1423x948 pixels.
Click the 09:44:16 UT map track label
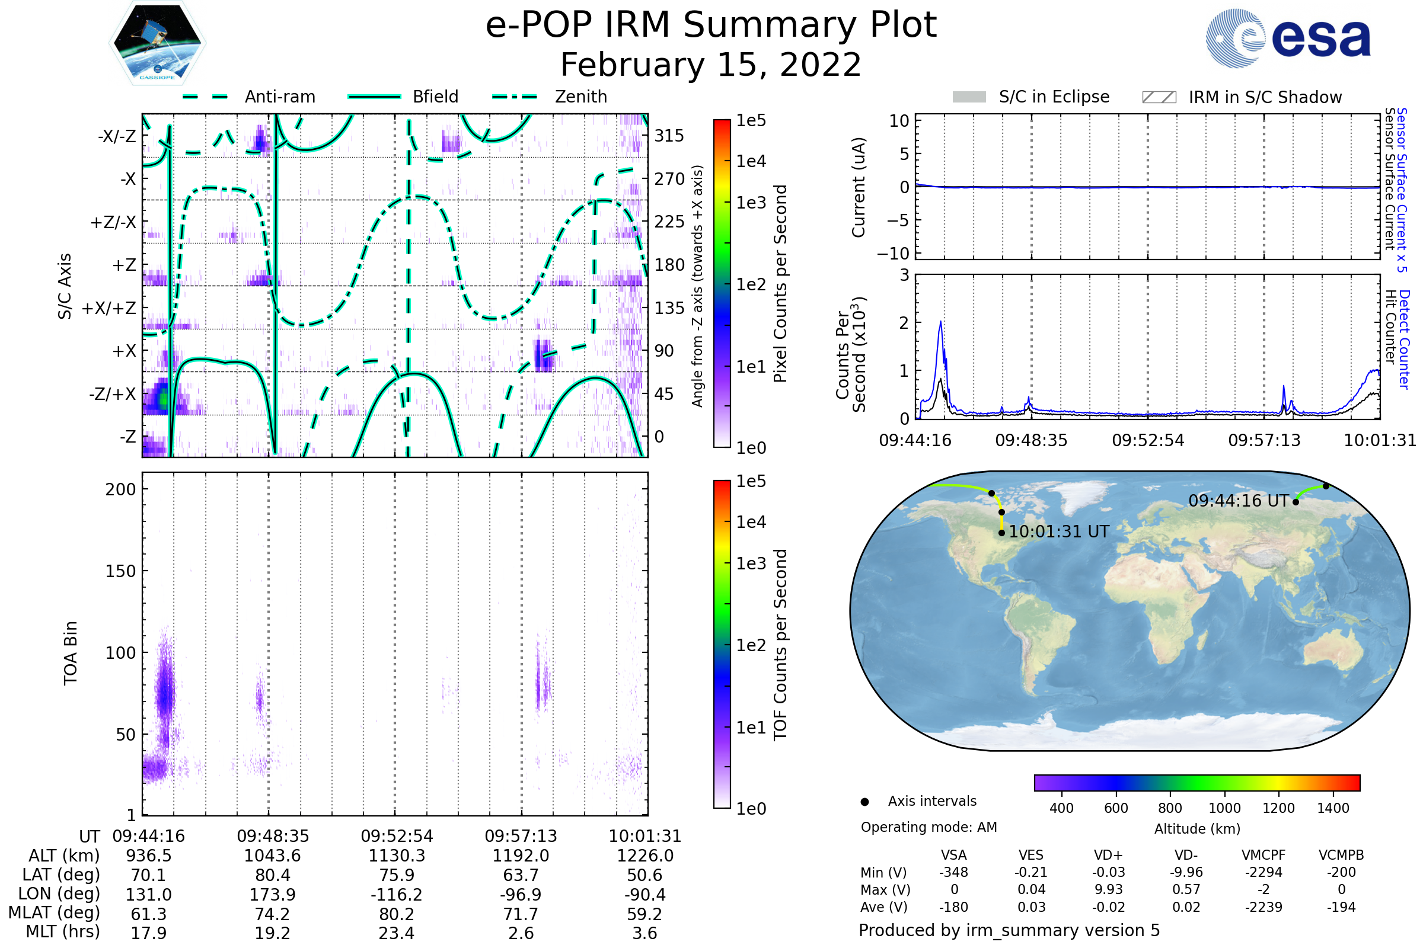(x=1238, y=501)
